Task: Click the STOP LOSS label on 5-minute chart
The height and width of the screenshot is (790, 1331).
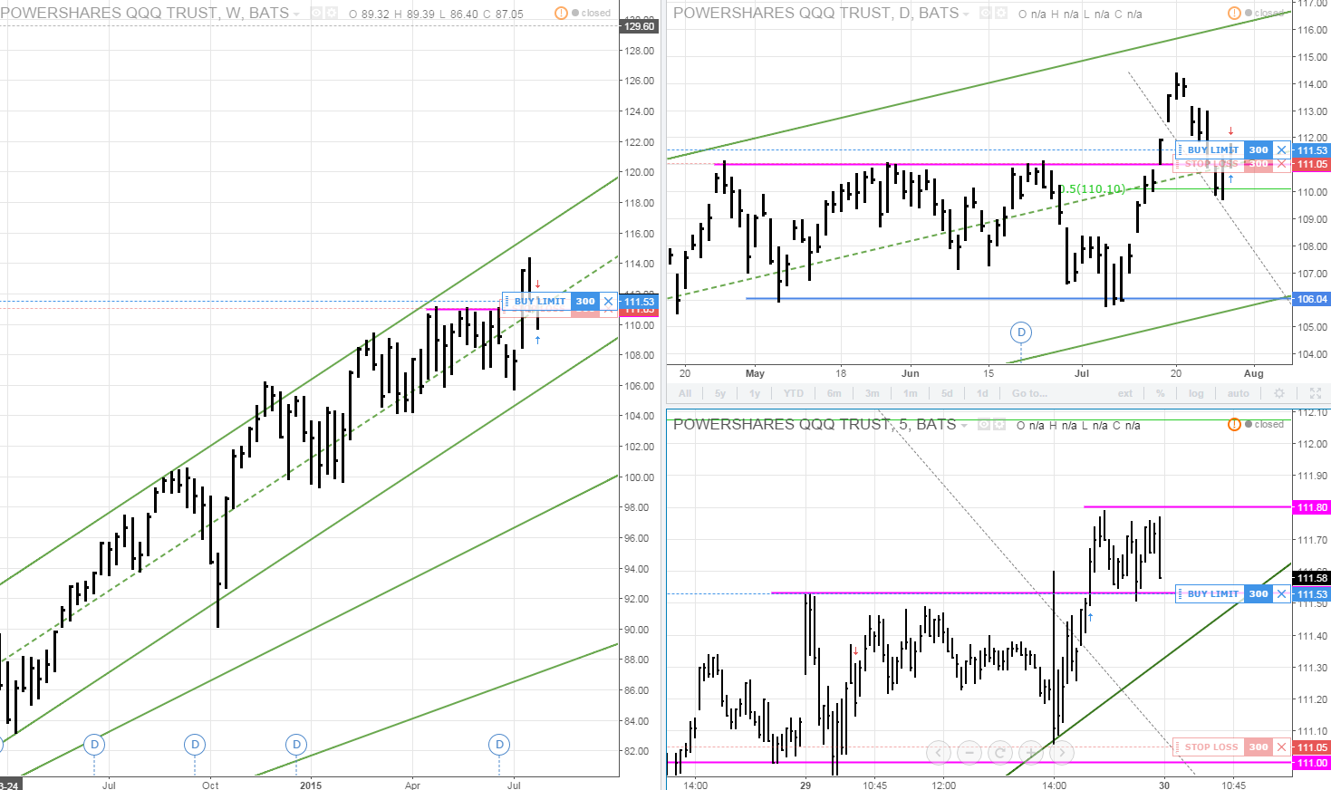Action: [x=1211, y=747]
